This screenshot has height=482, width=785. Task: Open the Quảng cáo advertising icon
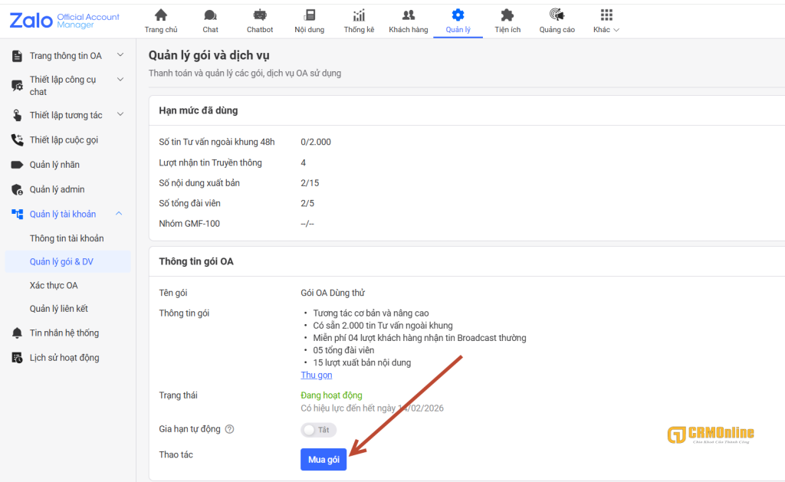click(557, 15)
